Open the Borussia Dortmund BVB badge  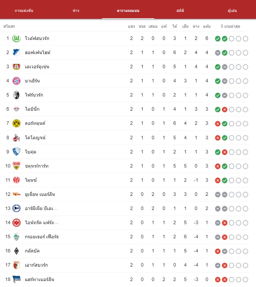tap(16, 124)
